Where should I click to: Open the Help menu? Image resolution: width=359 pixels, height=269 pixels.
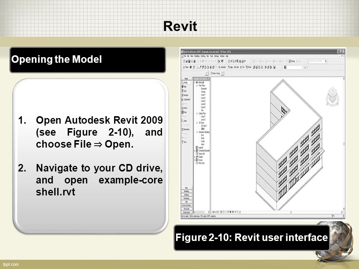coord(227,56)
